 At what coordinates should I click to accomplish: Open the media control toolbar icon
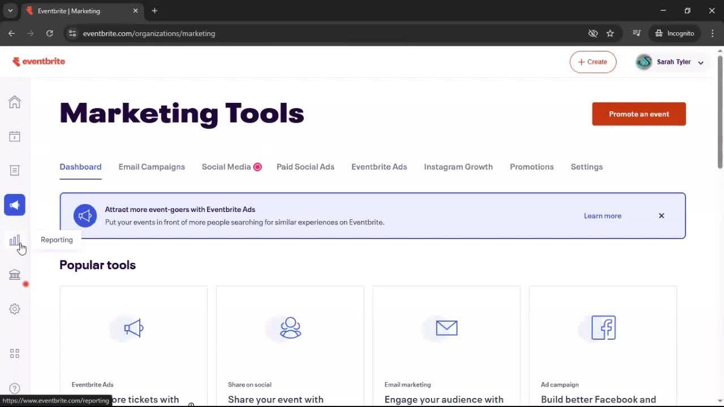click(637, 33)
